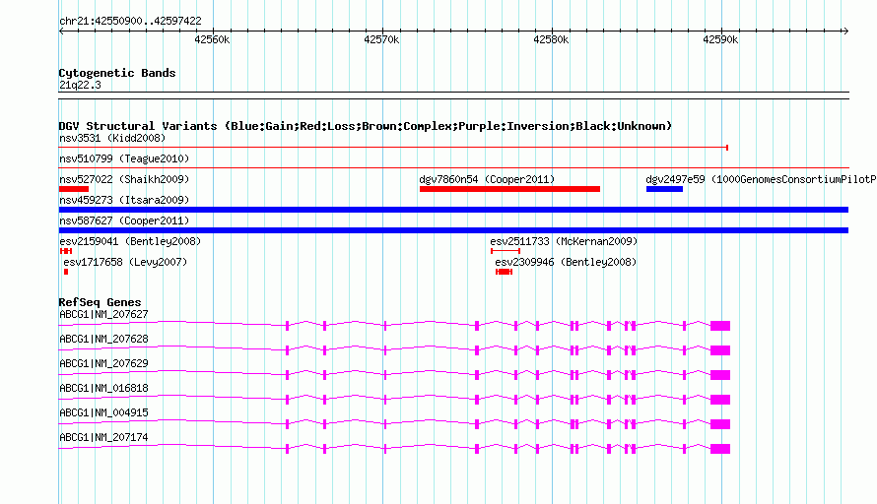The height and width of the screenshot is (504, 877).
Task: Click the blue nsv587627 gain bar
Action: coord(453,230)
